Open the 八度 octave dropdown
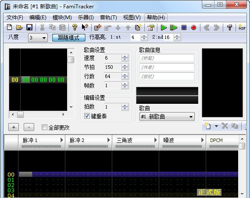Viewport: 250px width, 198px height. [38, 38]
